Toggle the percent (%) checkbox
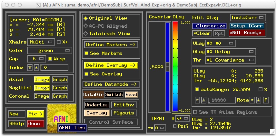277x137 pixels. (x=261, y=89)
